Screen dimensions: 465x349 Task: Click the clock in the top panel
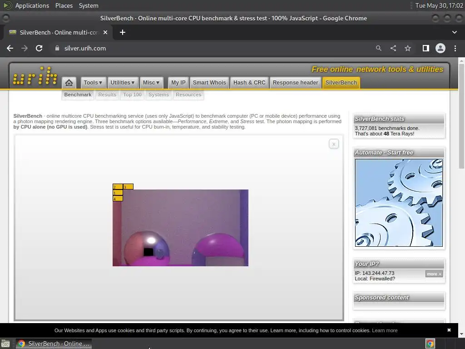click(439, 5)
